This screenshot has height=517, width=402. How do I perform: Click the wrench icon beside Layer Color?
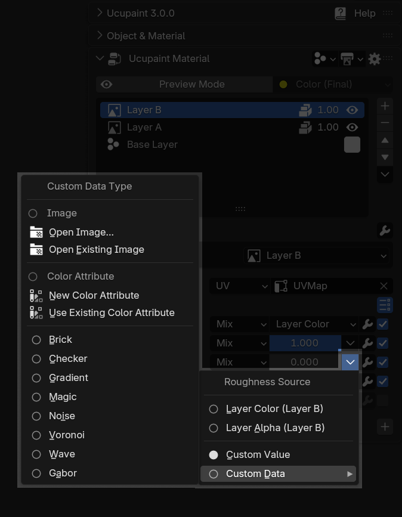point(367,324)
